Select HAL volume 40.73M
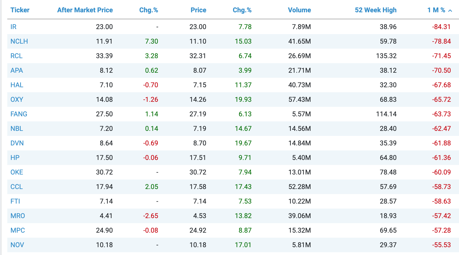The width and height of the screenshot is (459, 255). [299, 85]
